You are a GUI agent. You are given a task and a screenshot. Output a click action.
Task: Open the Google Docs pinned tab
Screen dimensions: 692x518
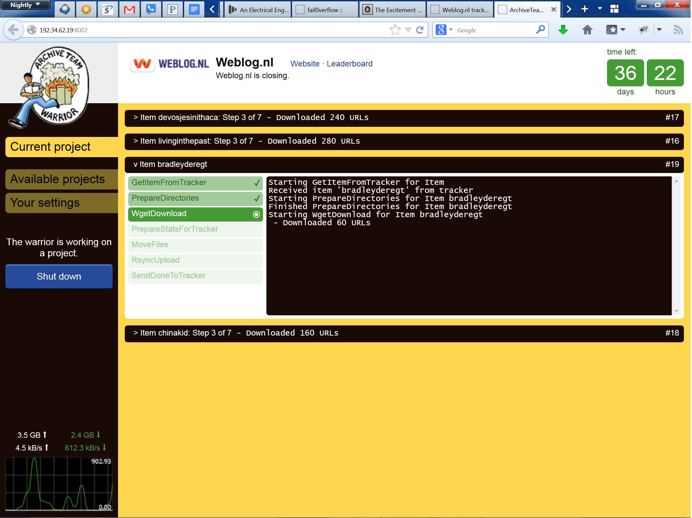click(194, 9)
